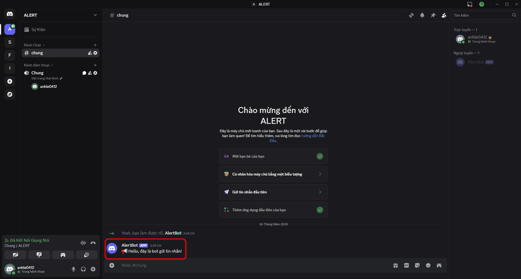The width and height of the screenshot is (521, 279).
Task: Switch to the server icon 'I'
Action: [9, 68]
